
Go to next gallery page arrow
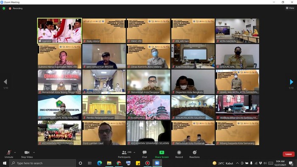pos(291,82)
